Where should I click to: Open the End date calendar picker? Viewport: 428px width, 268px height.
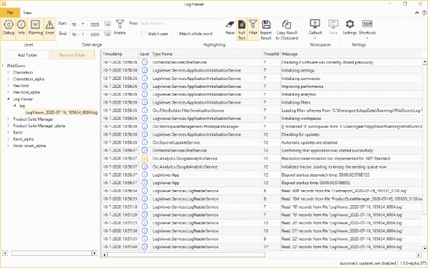[108, 34]
